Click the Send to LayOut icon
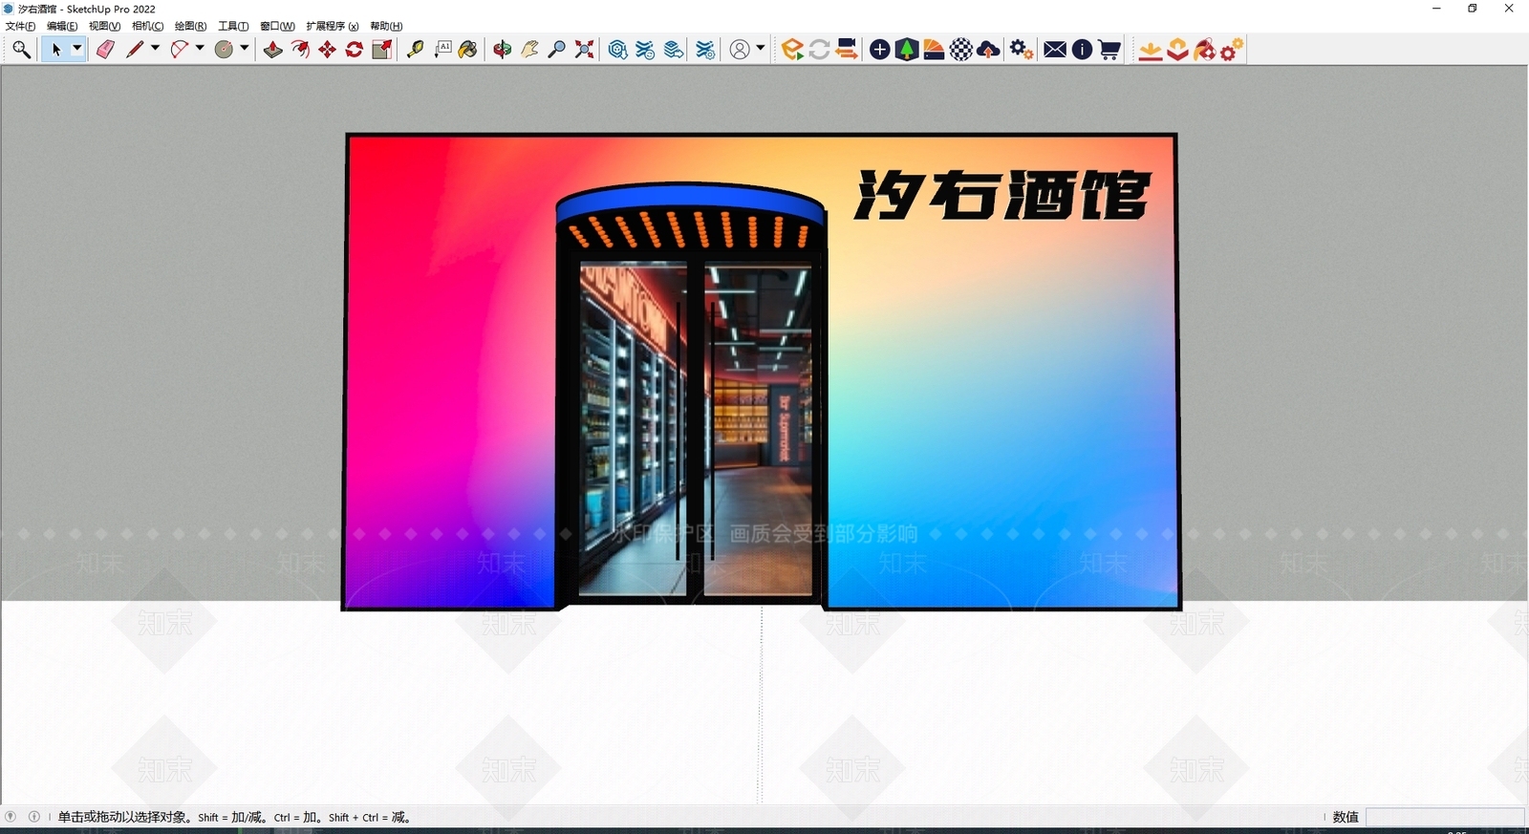 (x=674, y=50)
